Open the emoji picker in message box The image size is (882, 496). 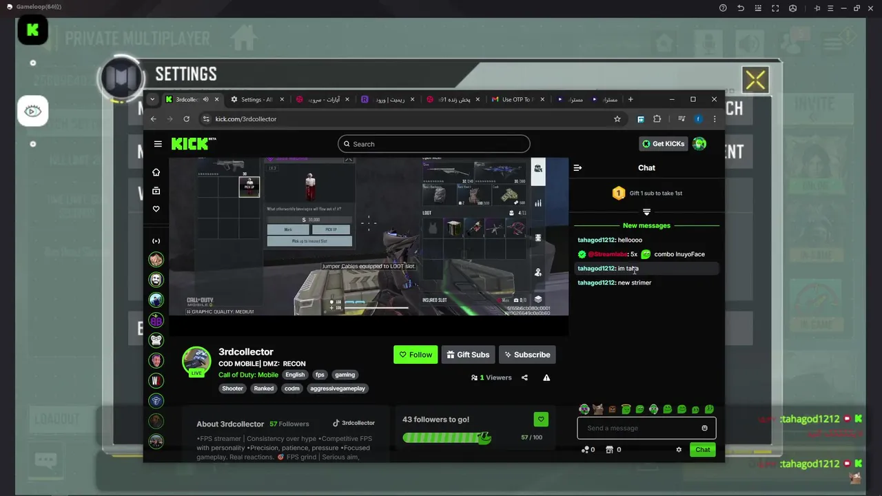pos(704,428)
